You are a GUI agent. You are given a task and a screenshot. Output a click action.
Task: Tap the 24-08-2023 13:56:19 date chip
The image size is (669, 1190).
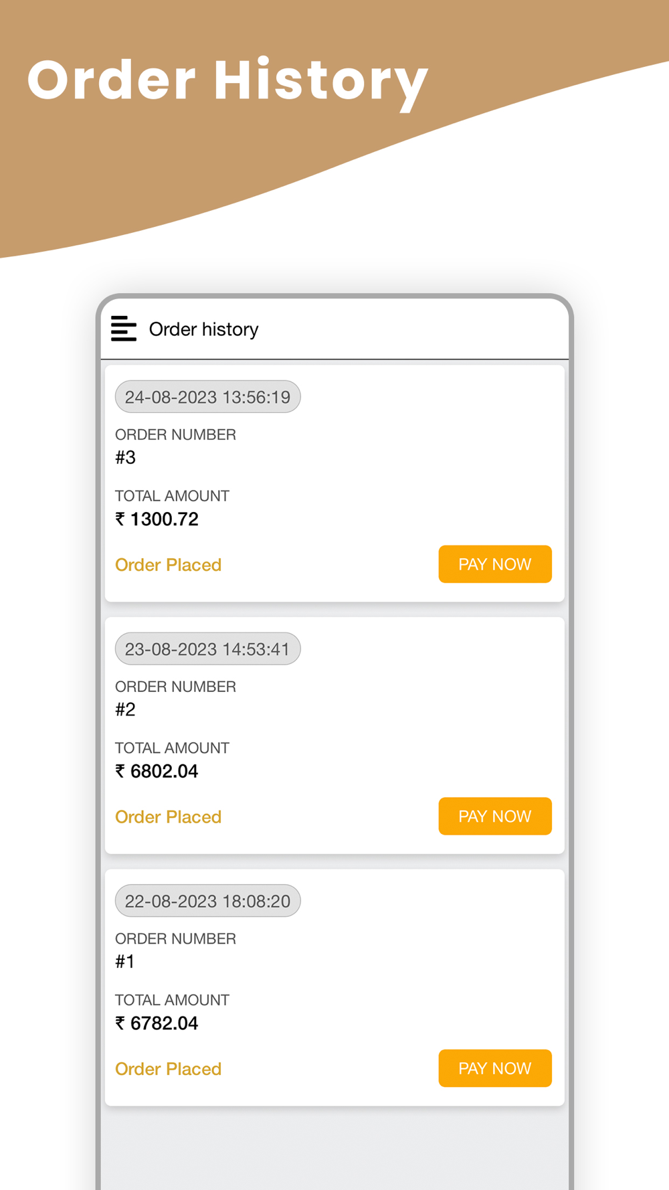pos(207,397)
